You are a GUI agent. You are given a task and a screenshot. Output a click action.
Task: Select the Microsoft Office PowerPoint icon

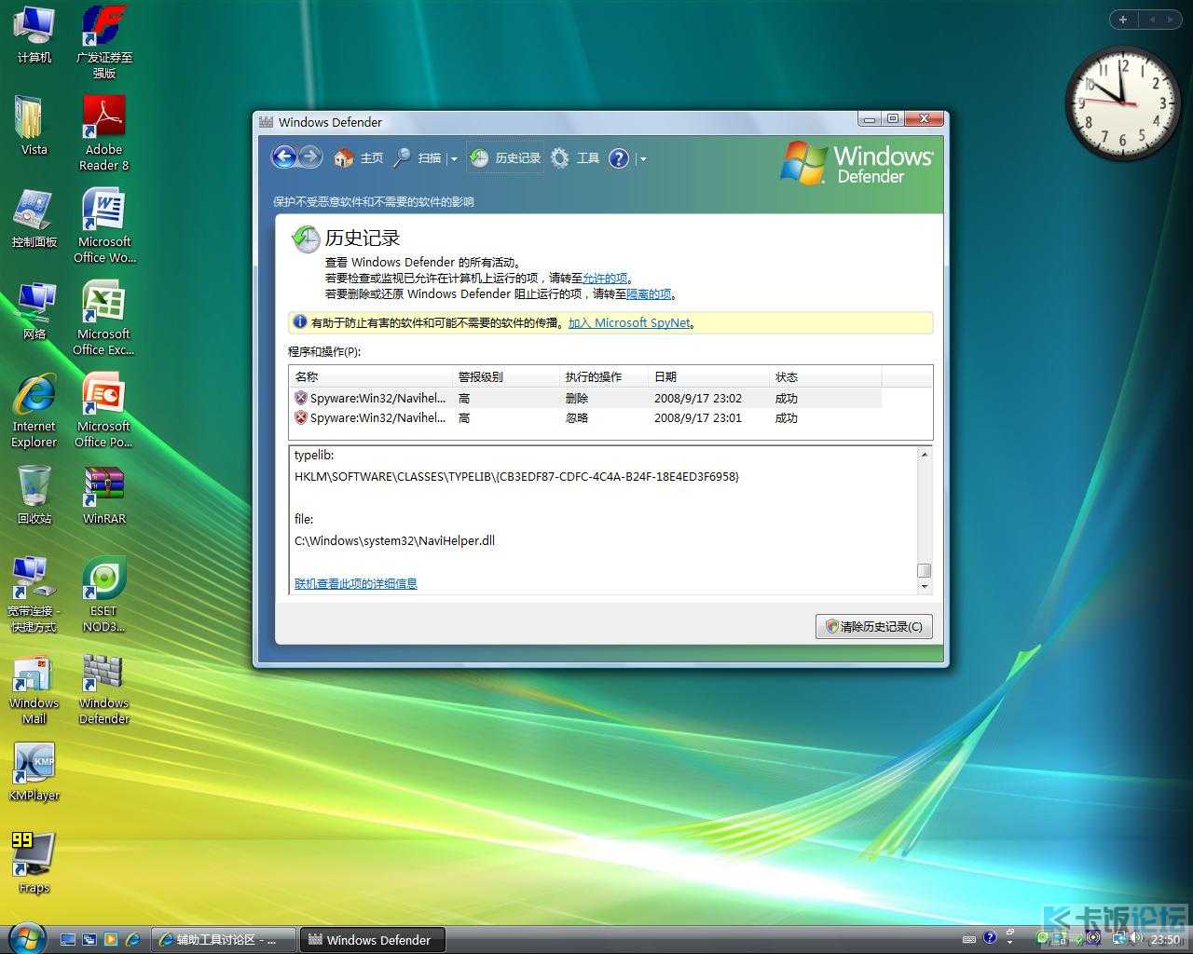103,410
